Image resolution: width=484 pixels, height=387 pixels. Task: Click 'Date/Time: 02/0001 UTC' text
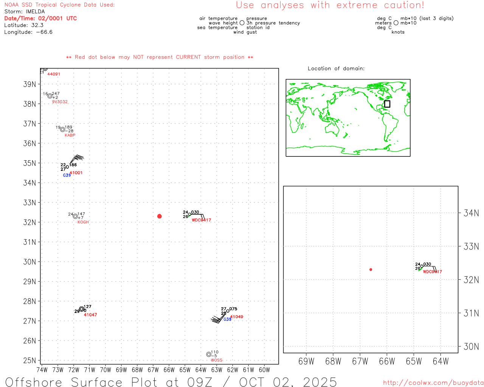(x=40, y=19)
